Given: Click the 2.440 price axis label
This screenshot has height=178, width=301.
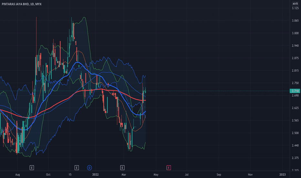Looking at the screenshot, I should [295, 146].
